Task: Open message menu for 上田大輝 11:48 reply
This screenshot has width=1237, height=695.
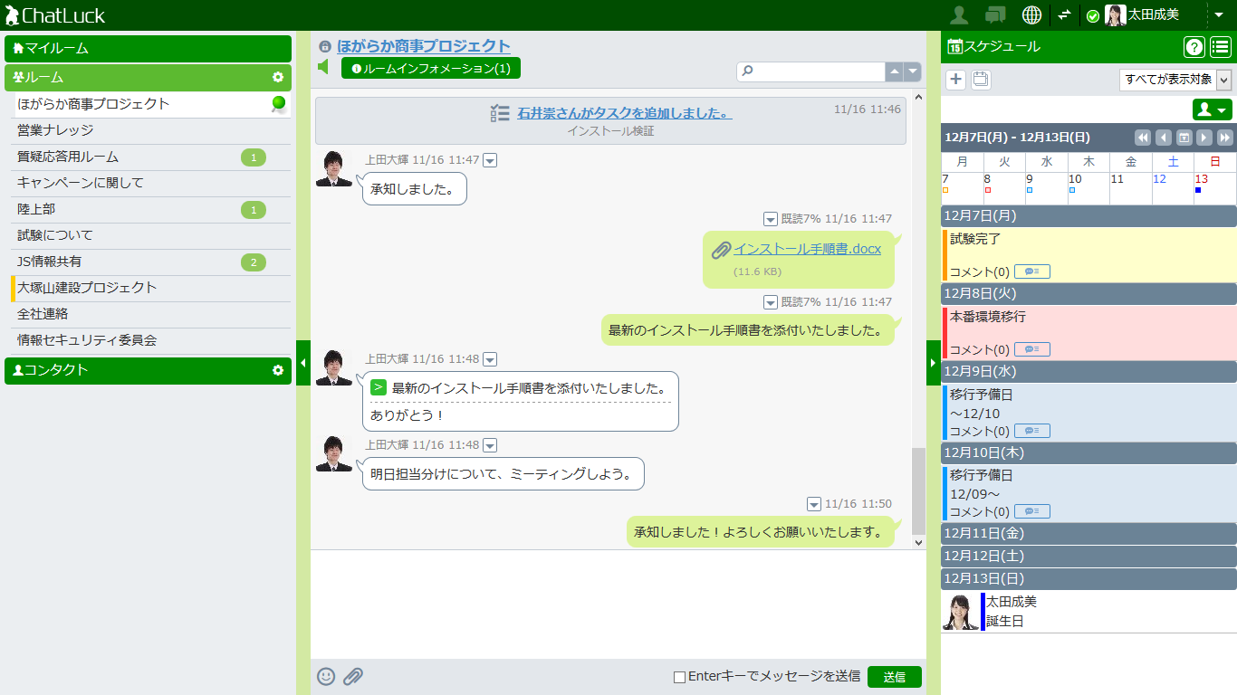Action: coord(490,359)
